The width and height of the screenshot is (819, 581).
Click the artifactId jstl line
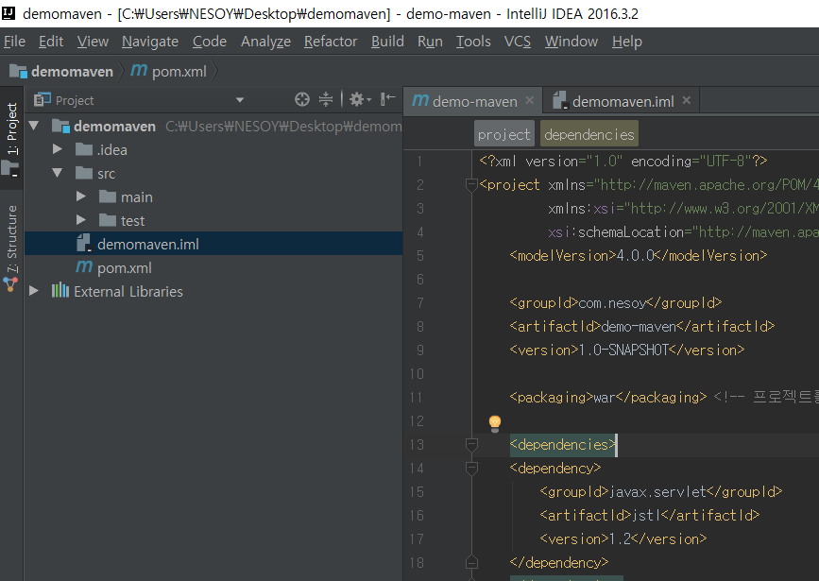pyautogui.click(x=649, y=515)
